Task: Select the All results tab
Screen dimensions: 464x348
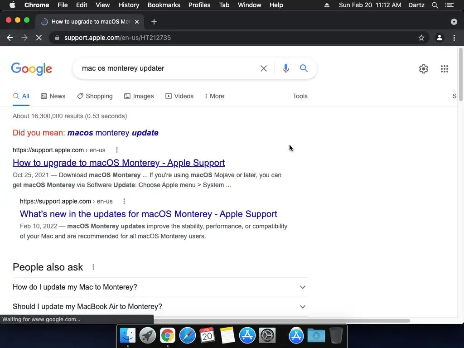Action: [x=21, y=96]
